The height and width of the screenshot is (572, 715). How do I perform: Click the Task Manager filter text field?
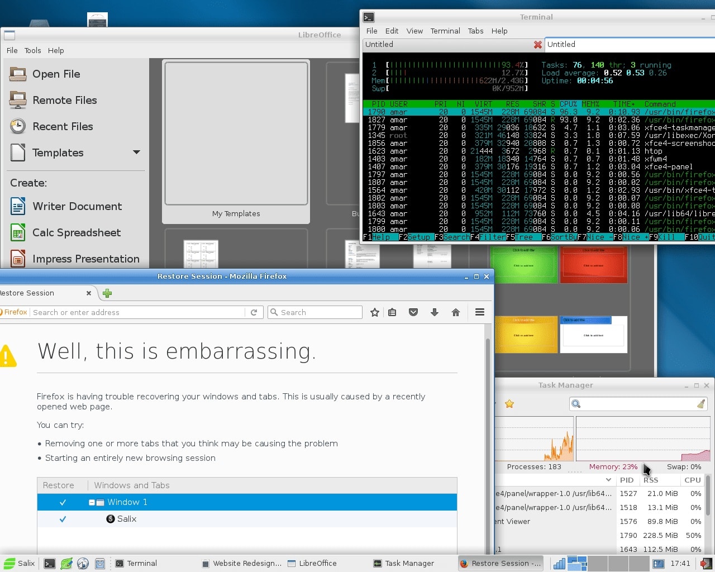pos(639,404)
